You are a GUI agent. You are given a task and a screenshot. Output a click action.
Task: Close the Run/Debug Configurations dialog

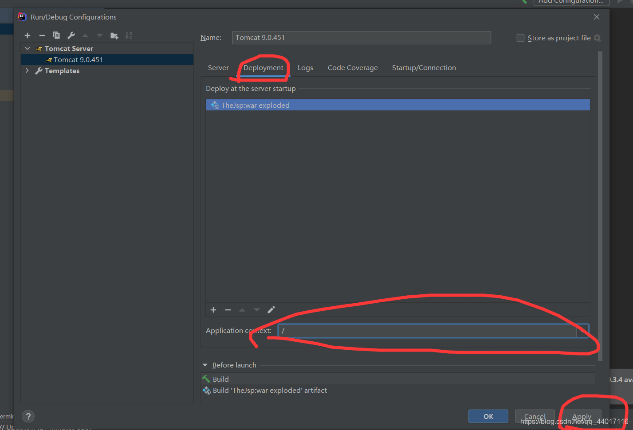597,17
